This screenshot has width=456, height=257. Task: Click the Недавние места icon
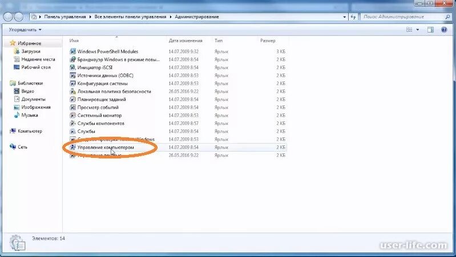point(17,59)
